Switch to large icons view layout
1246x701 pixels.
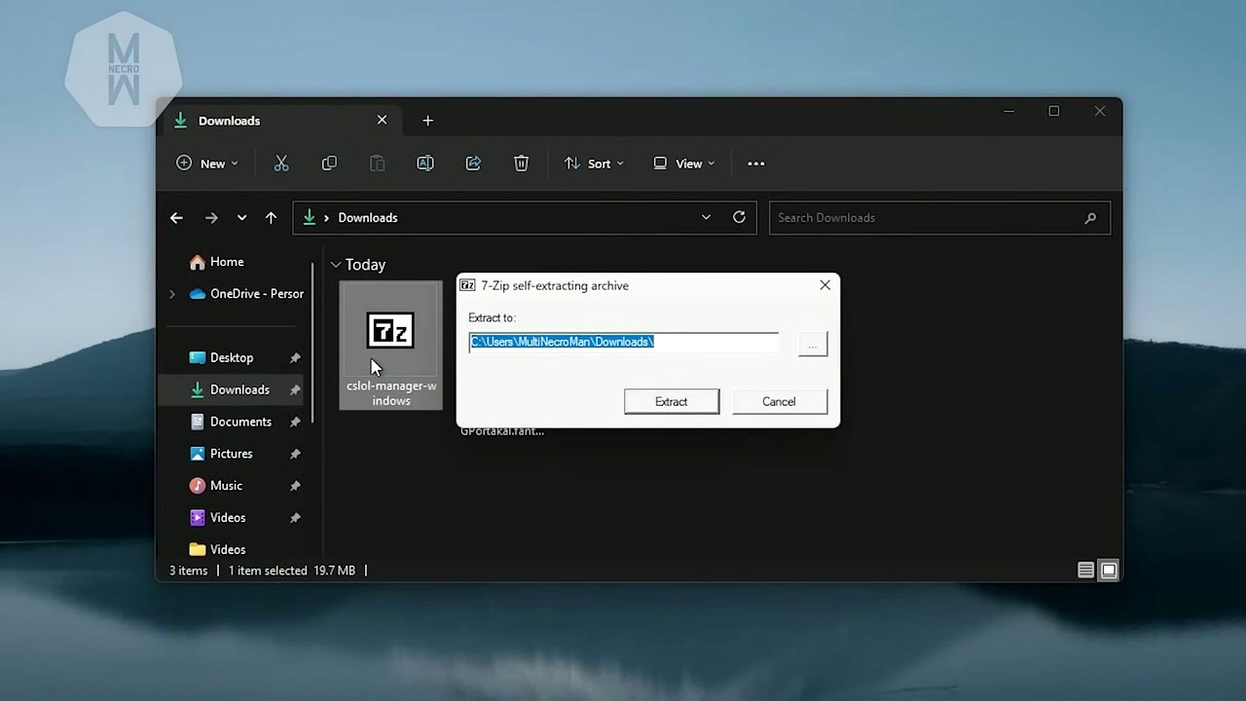(1109, 571)
